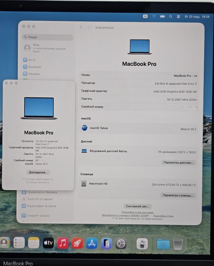Launch the Apple TV app from Dock

pos(48,243)
